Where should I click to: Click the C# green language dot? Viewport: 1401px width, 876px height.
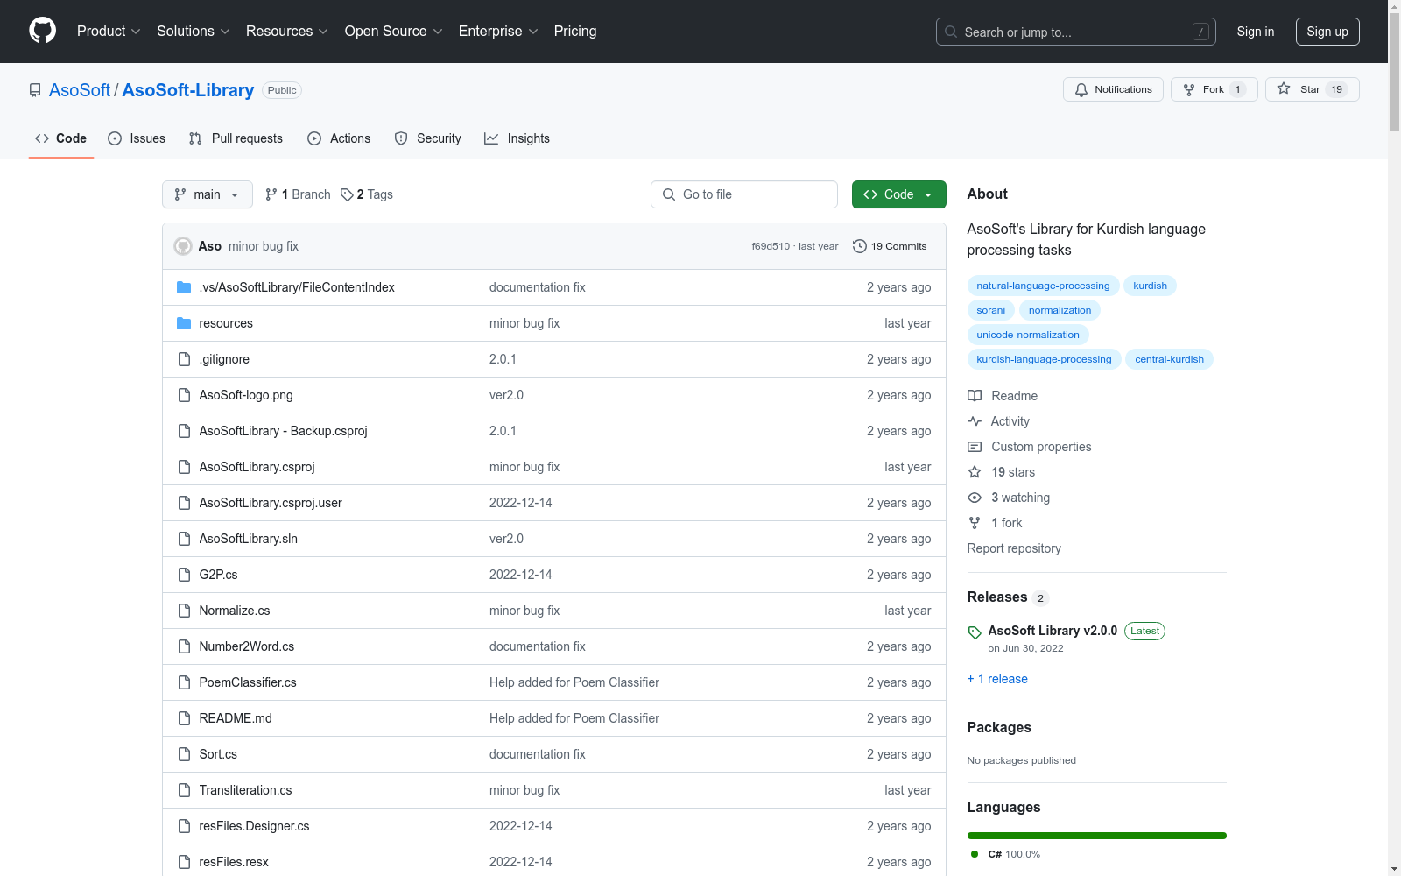tap(975, 854)
